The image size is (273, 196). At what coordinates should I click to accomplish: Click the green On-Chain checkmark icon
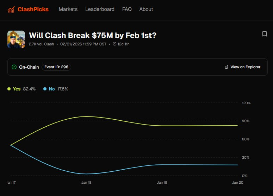pos(14,67)
